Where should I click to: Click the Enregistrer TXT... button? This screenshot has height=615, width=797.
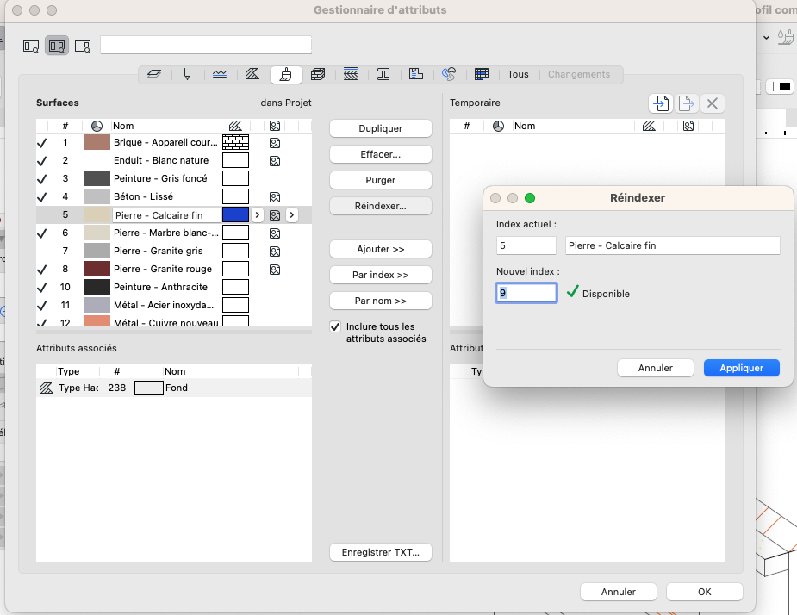click(x=381, y=552)
